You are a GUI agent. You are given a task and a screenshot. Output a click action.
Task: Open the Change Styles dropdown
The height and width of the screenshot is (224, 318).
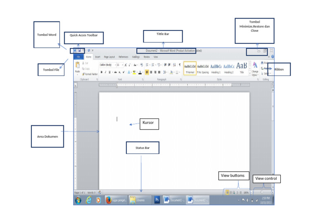[x=255, y=69]
